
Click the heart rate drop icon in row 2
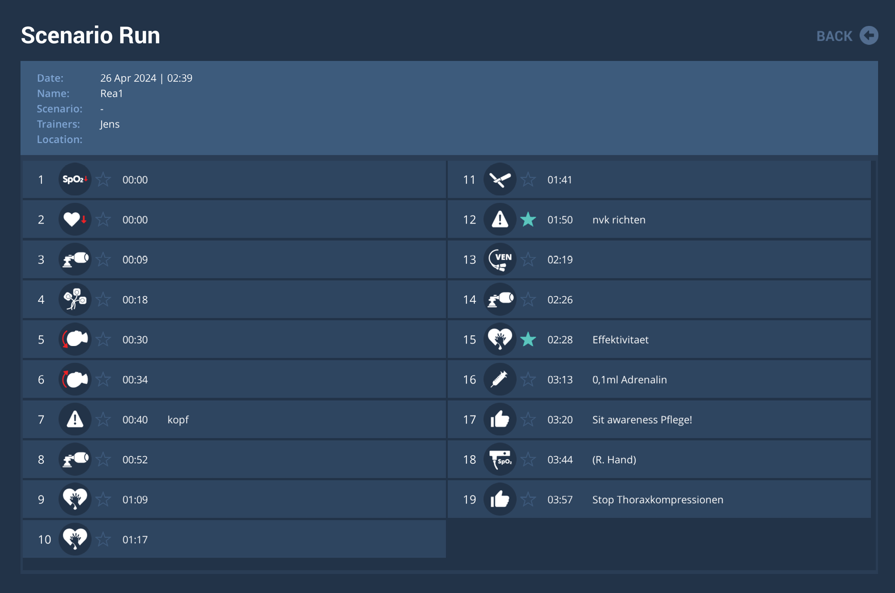[x=75, y=219]
